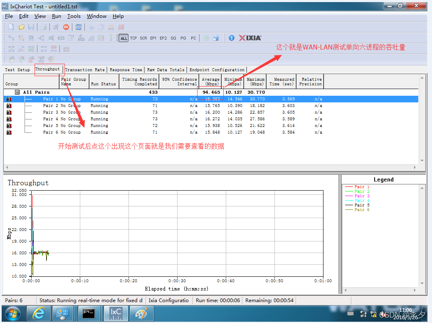
Task: Print the test with printer icon
Action: 43,27
